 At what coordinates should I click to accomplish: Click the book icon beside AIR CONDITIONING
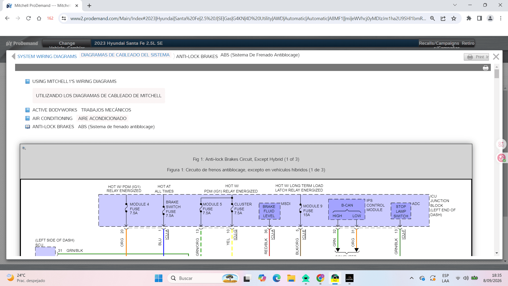[28, 118]
